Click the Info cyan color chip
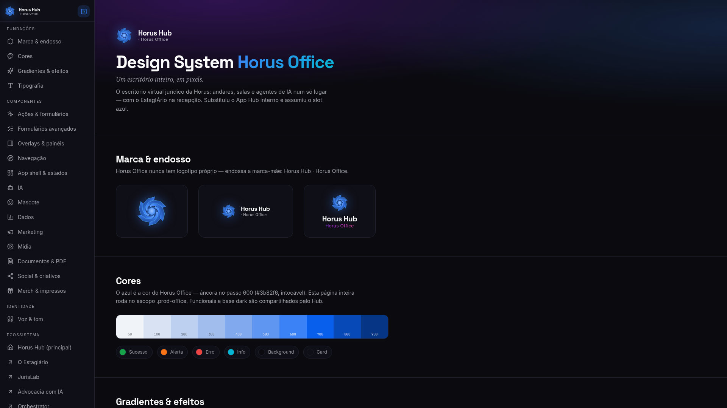The height and width of the screenshot is (408, 727). click(x=237, y=352)
